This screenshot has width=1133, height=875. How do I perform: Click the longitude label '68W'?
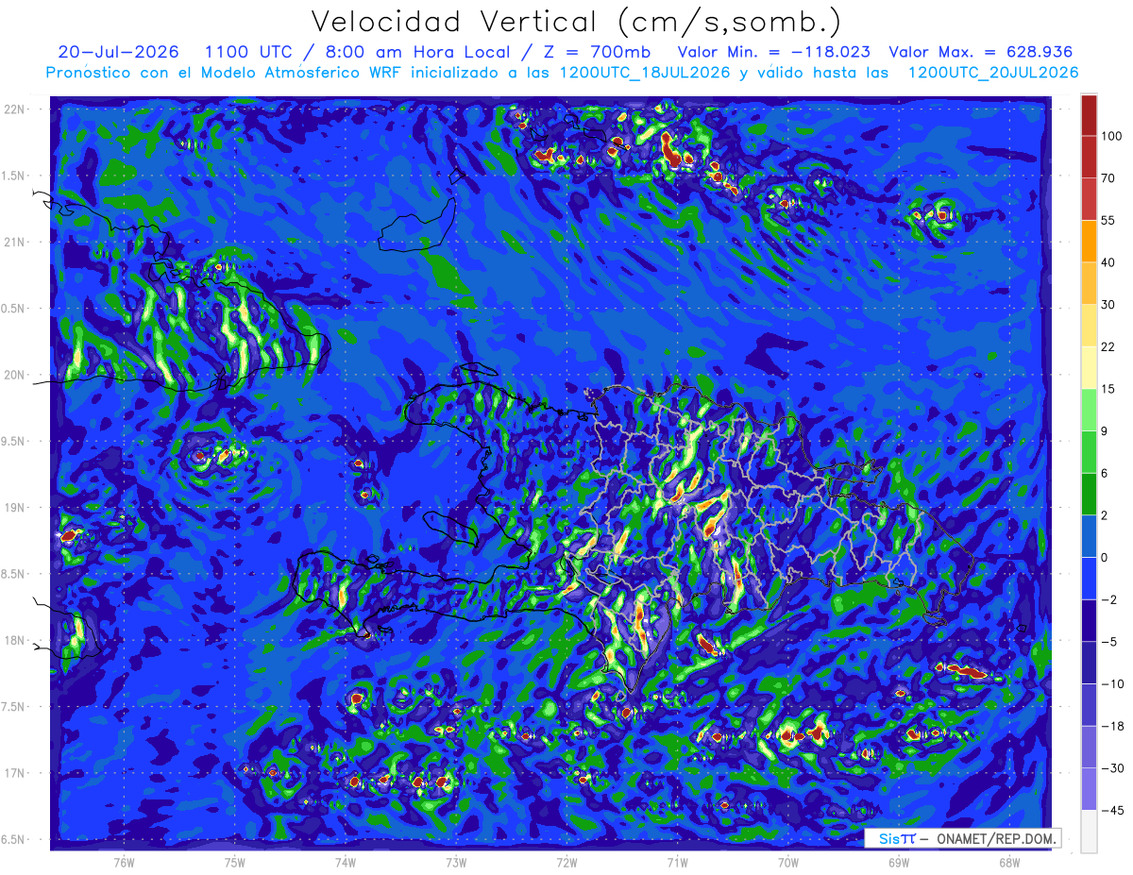pos(1009,861)
